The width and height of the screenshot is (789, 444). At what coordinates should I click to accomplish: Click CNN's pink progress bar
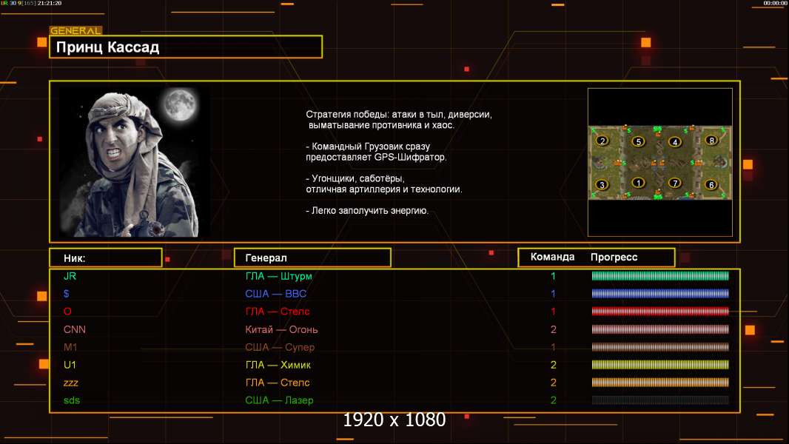point(660,329)
